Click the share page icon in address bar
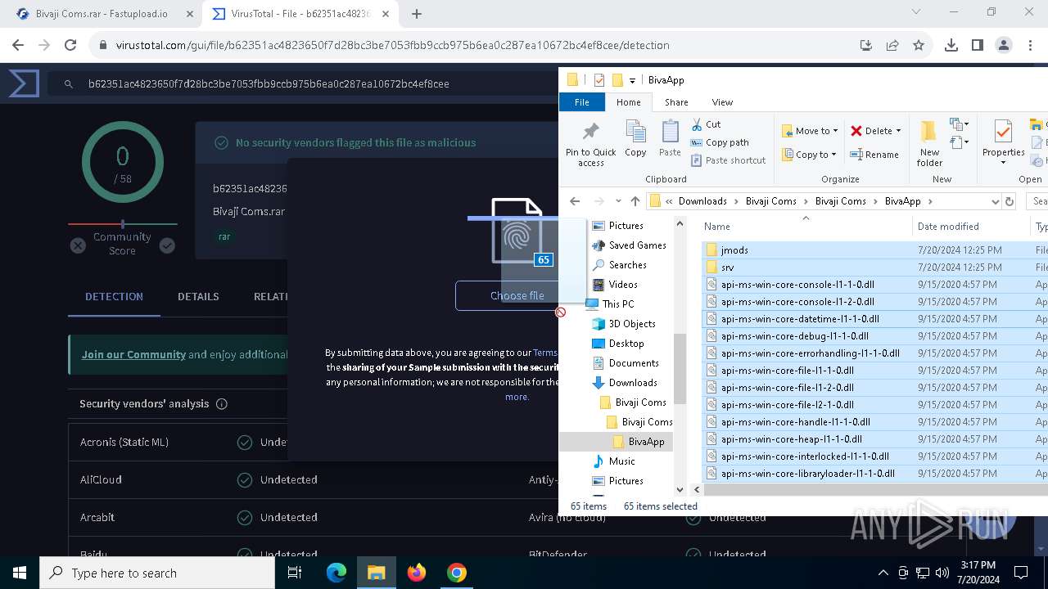Viewport: 1048px width, 589px height. click(892, 45)
